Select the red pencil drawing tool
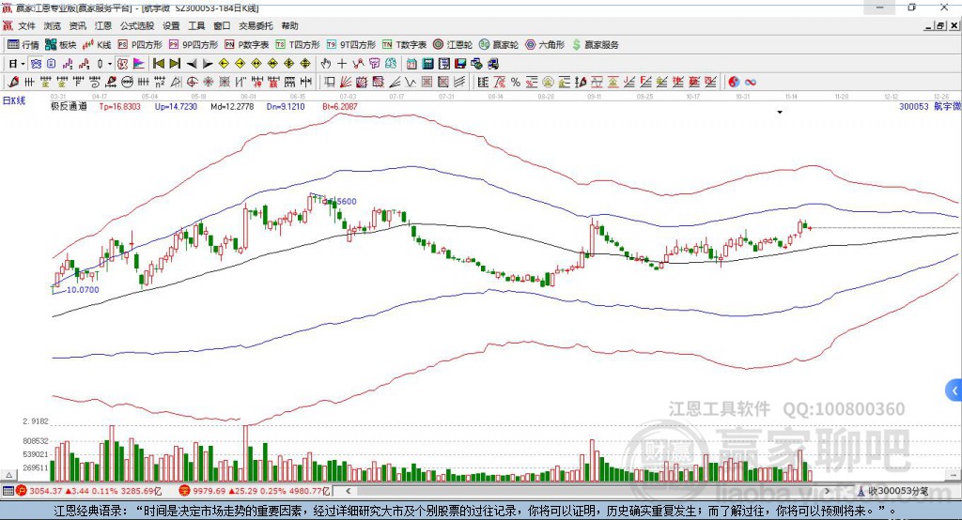The image size is (962, 520). click(x=13, y=83)
